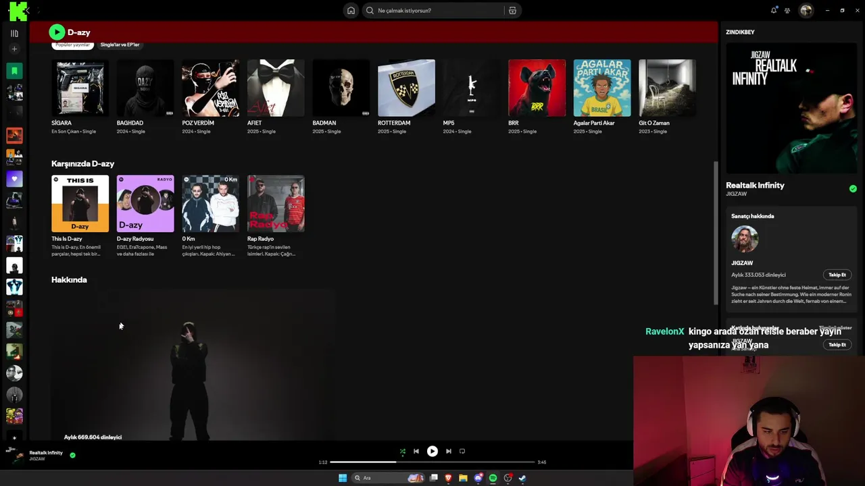This screenshot has height=486, width=865.
Task: Open Discord from the taskbar
Action: (x=478, y=478)
